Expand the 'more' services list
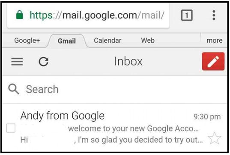The width and height of the screenshot is (230, 155). 214,41
